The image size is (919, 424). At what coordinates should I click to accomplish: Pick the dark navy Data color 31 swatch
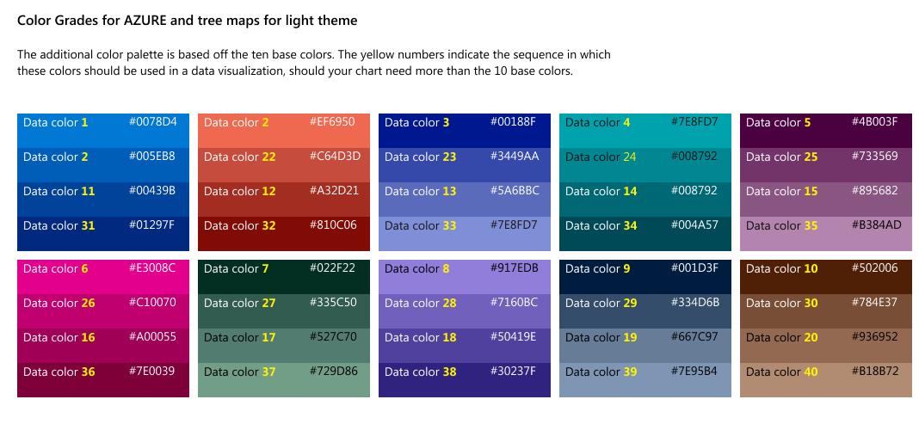(x=103, y=233)
